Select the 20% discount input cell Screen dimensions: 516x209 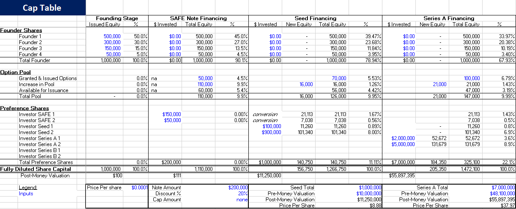pos(243,194)
